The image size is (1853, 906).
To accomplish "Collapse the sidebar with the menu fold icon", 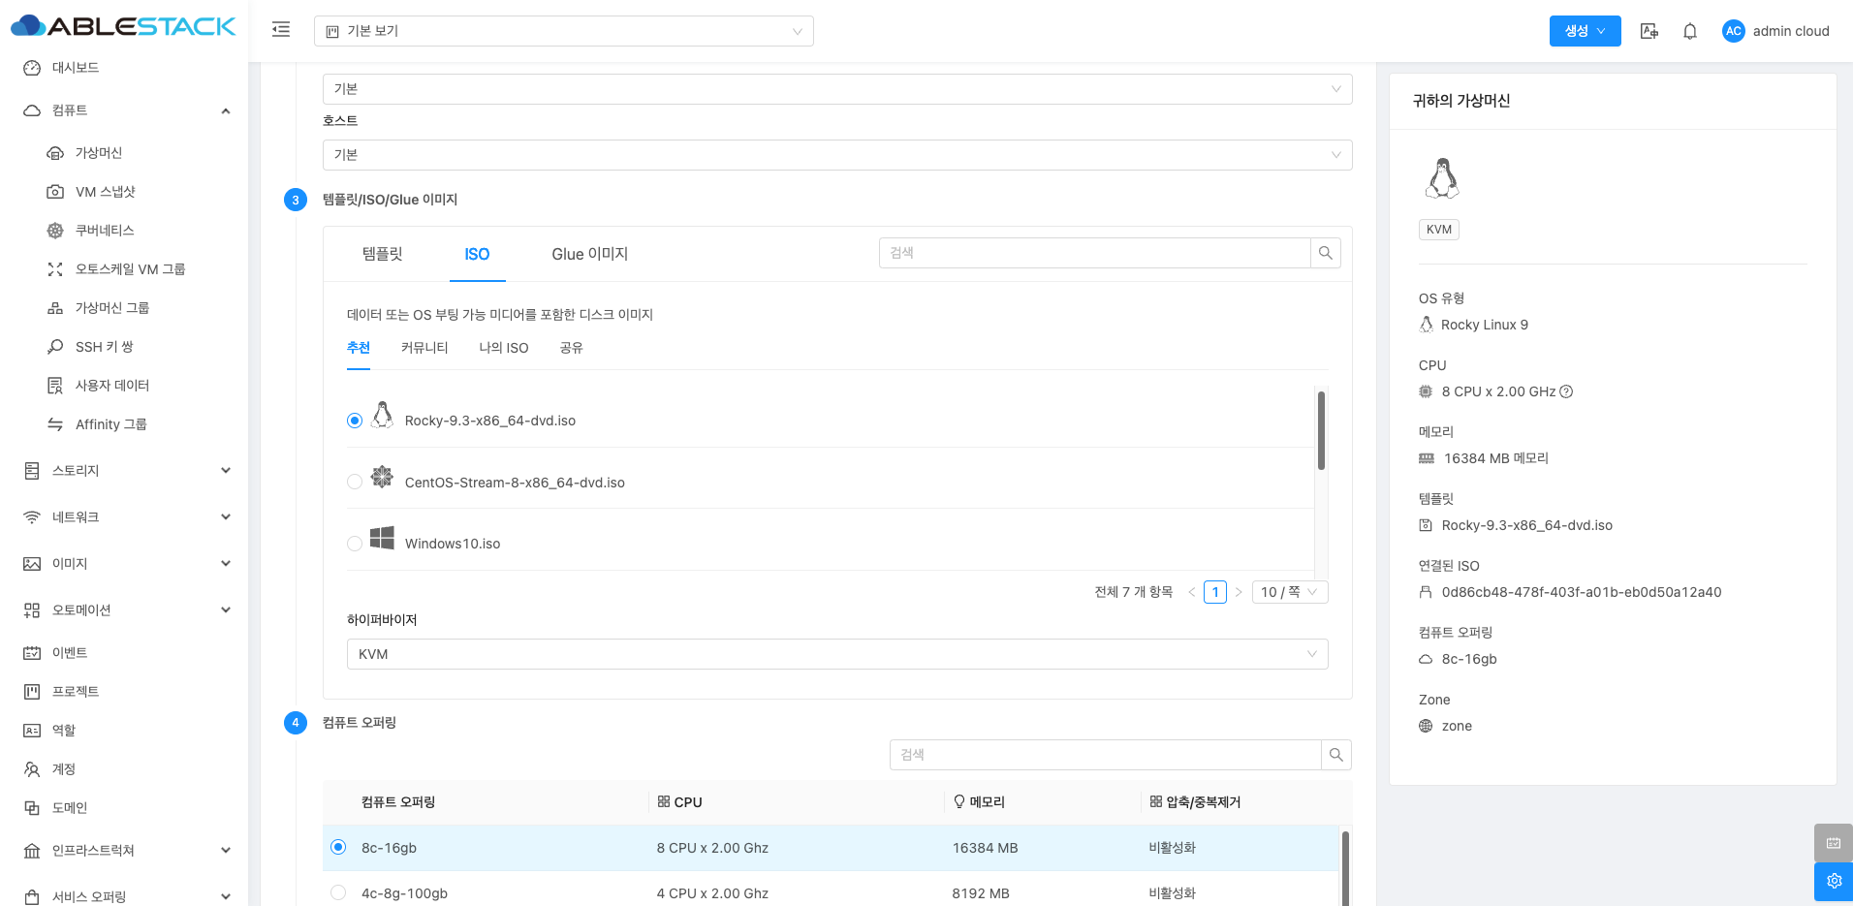I will 281,30.
